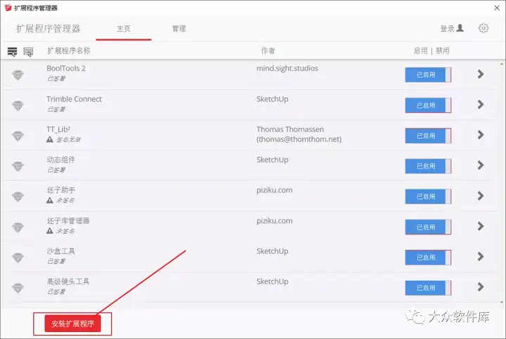Click SketchUp author of Trimble Connect
The width and height of the screenshot is (506, 339).
[x=273, y=99]
